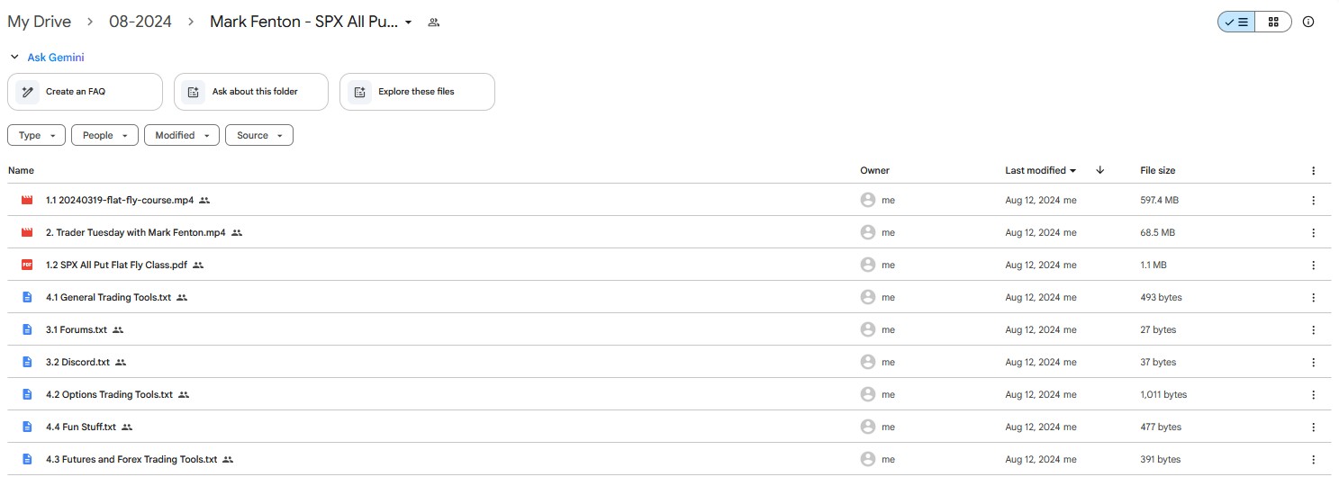
Task: Open more options for 4.4 Fun Stuff.txt
Action: [1313, 427]
